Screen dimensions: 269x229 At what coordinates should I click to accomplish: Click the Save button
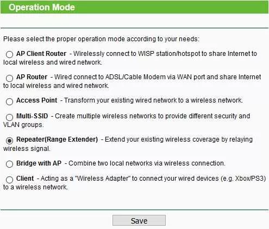(139, 220)
